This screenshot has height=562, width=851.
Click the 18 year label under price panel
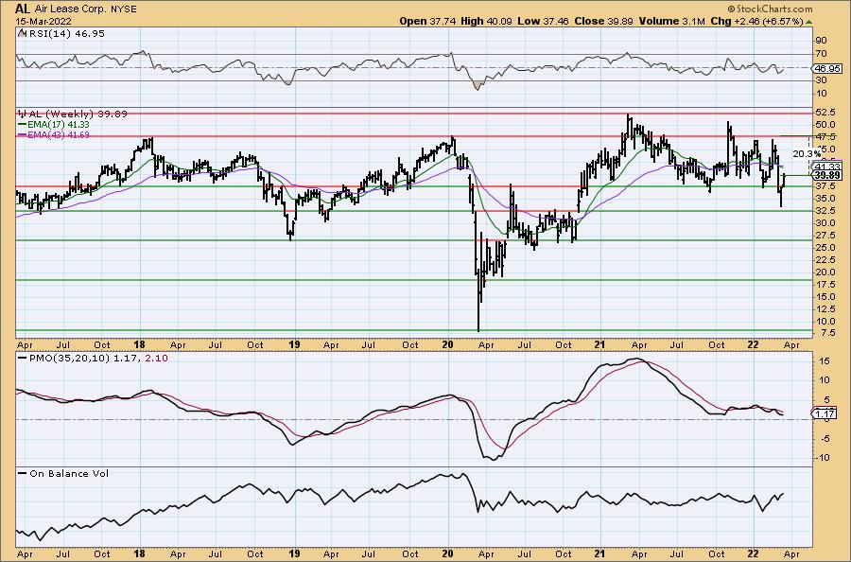pos(139,344)
